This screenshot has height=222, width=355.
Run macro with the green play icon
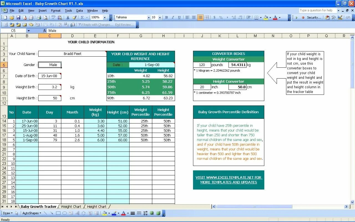296,17
